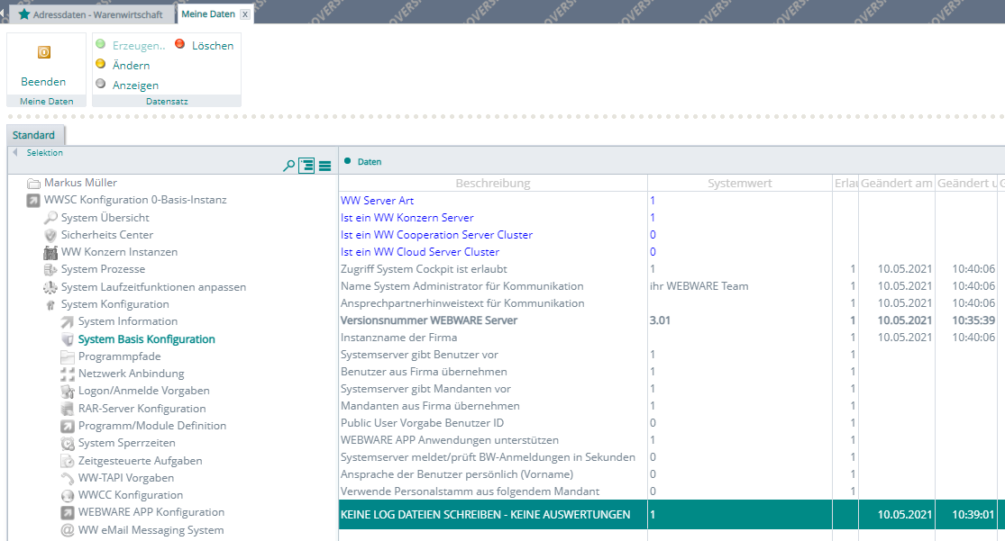The width and height of the screenshot is (1005, 541).
Task: Collapse the WWSC Konfiguration 0-Basis-Instanz node
Action: pos(33,200)
